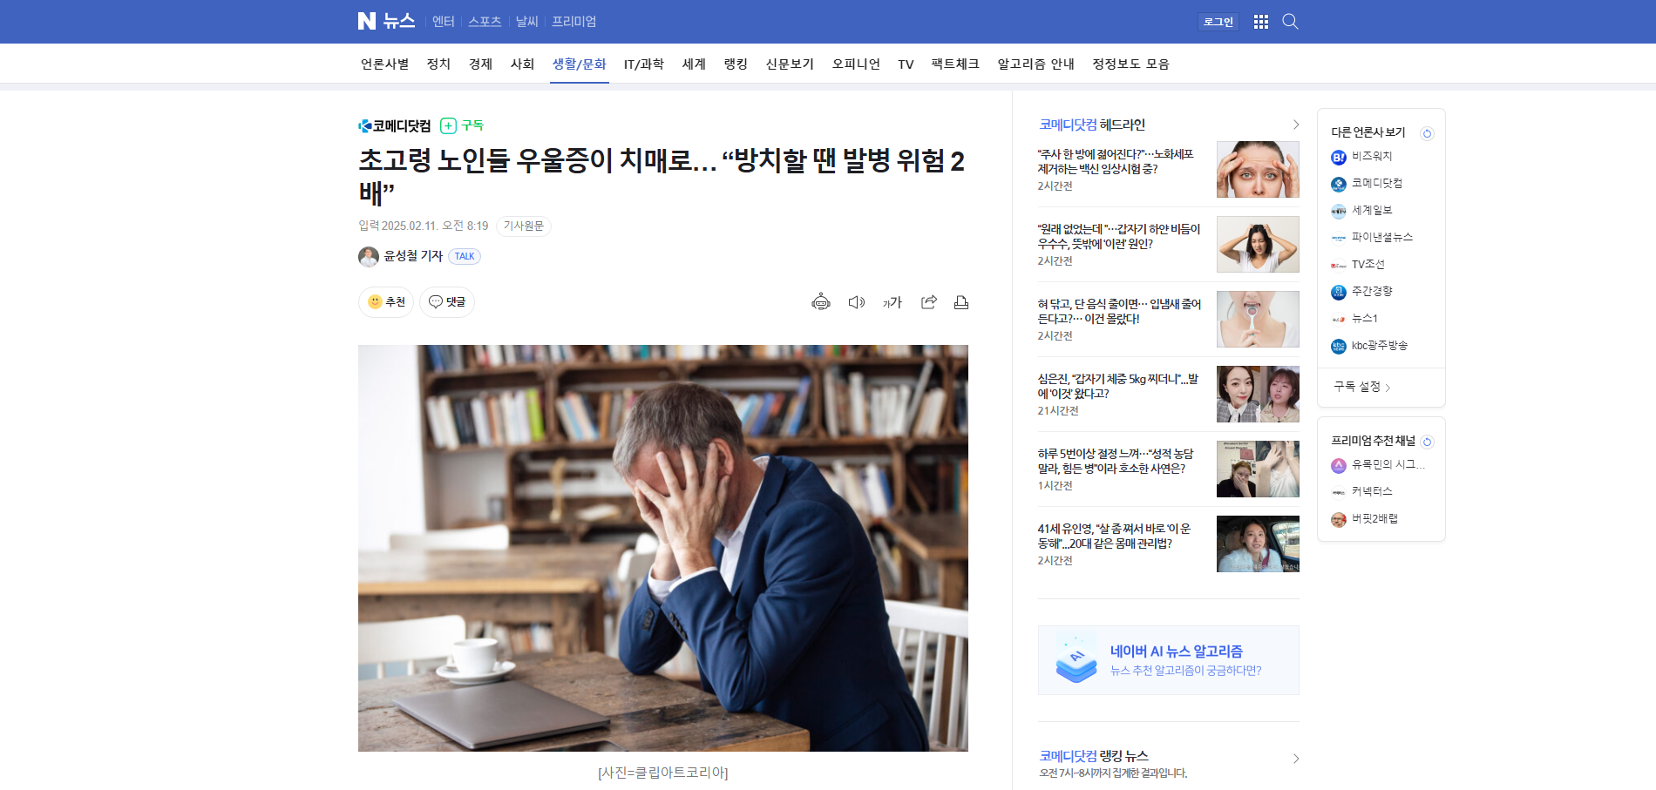Switch to the IT/과학 tab
This screenshot has width=1656, height=790.
coord(643,64)
